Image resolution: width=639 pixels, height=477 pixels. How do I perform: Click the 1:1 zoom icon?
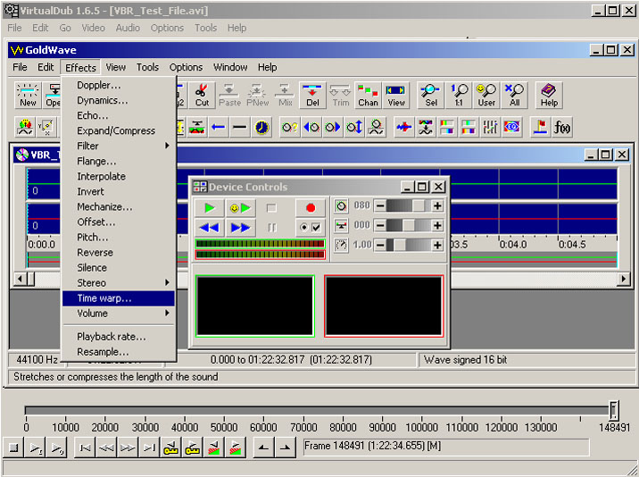(x=459, y=95)
